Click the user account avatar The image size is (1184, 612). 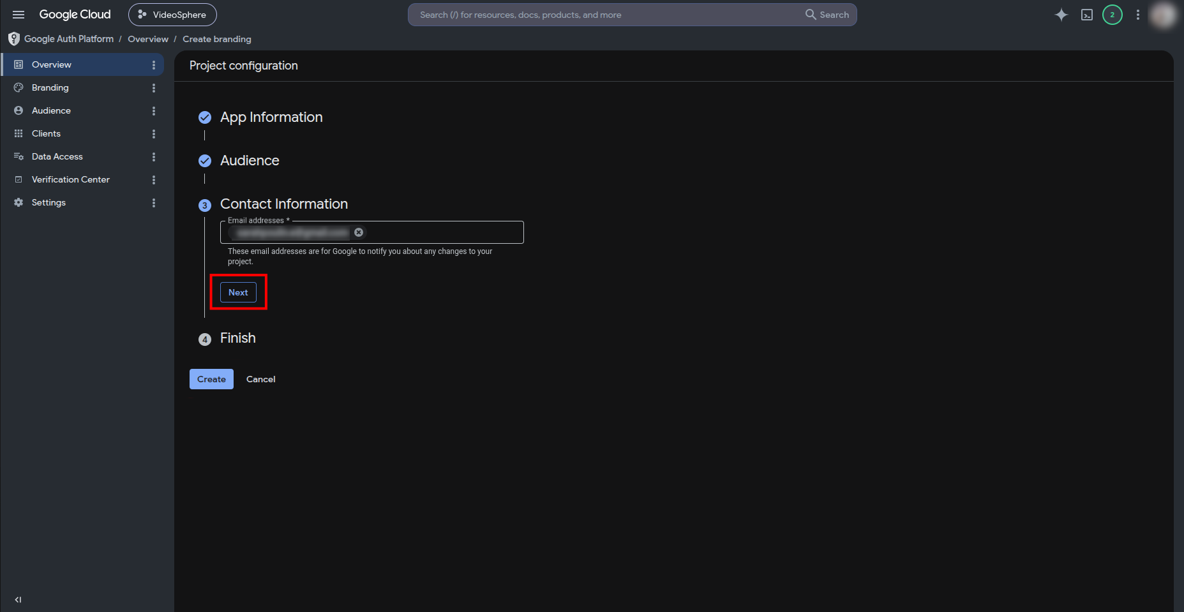[1164, 15]
